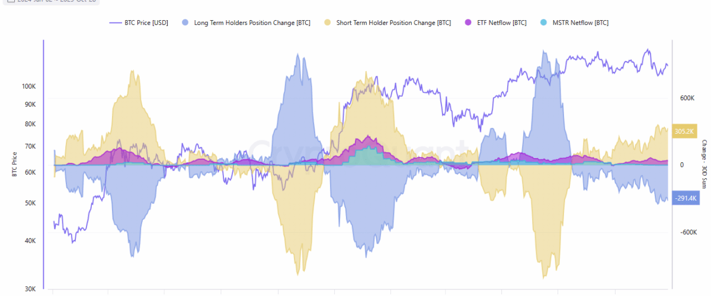Click the 50K price axis label
711x296 pixels.
click(x=29, y=203)
